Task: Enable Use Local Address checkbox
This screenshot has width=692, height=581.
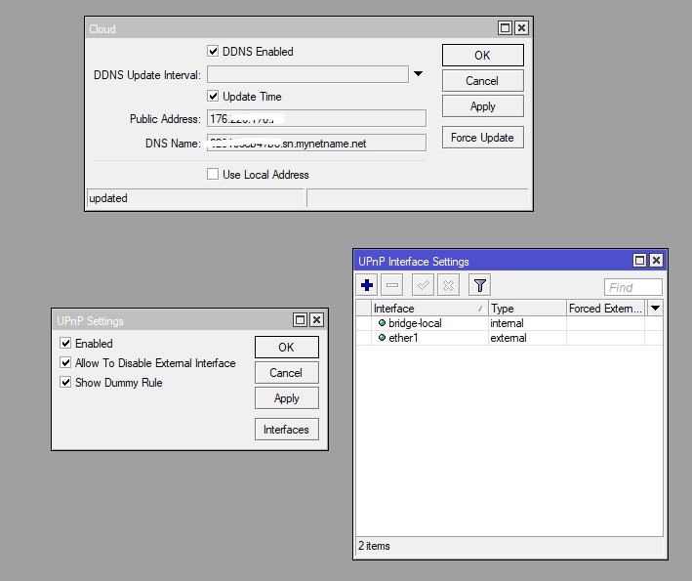Action: [213, 174]
